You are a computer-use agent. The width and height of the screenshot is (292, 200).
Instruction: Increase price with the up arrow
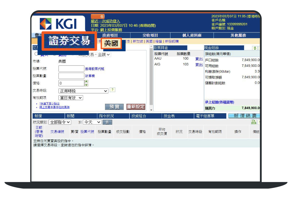[x=86, y=81]
